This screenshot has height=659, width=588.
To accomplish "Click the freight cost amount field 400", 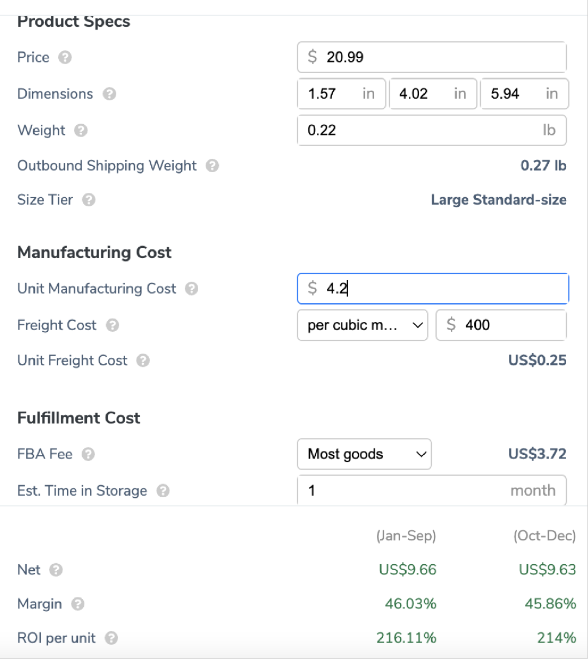I will [501, 325].
